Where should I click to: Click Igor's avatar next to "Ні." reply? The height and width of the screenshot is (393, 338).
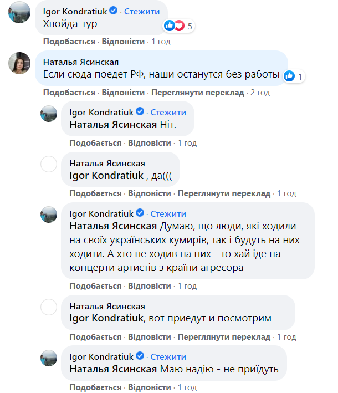[x=50, y=114]
